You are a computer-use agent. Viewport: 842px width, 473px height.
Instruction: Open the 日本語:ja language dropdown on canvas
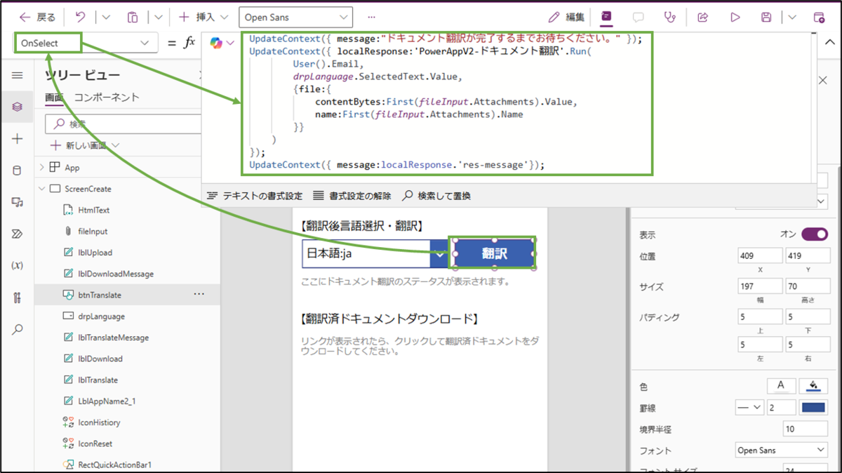pos(375,254)
